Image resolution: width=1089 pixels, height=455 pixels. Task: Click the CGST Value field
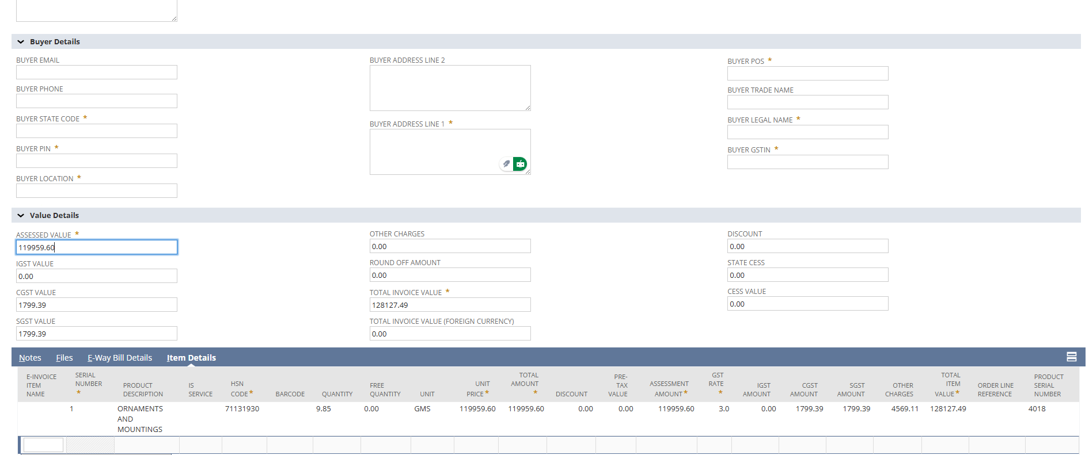[x=97, y=304]
